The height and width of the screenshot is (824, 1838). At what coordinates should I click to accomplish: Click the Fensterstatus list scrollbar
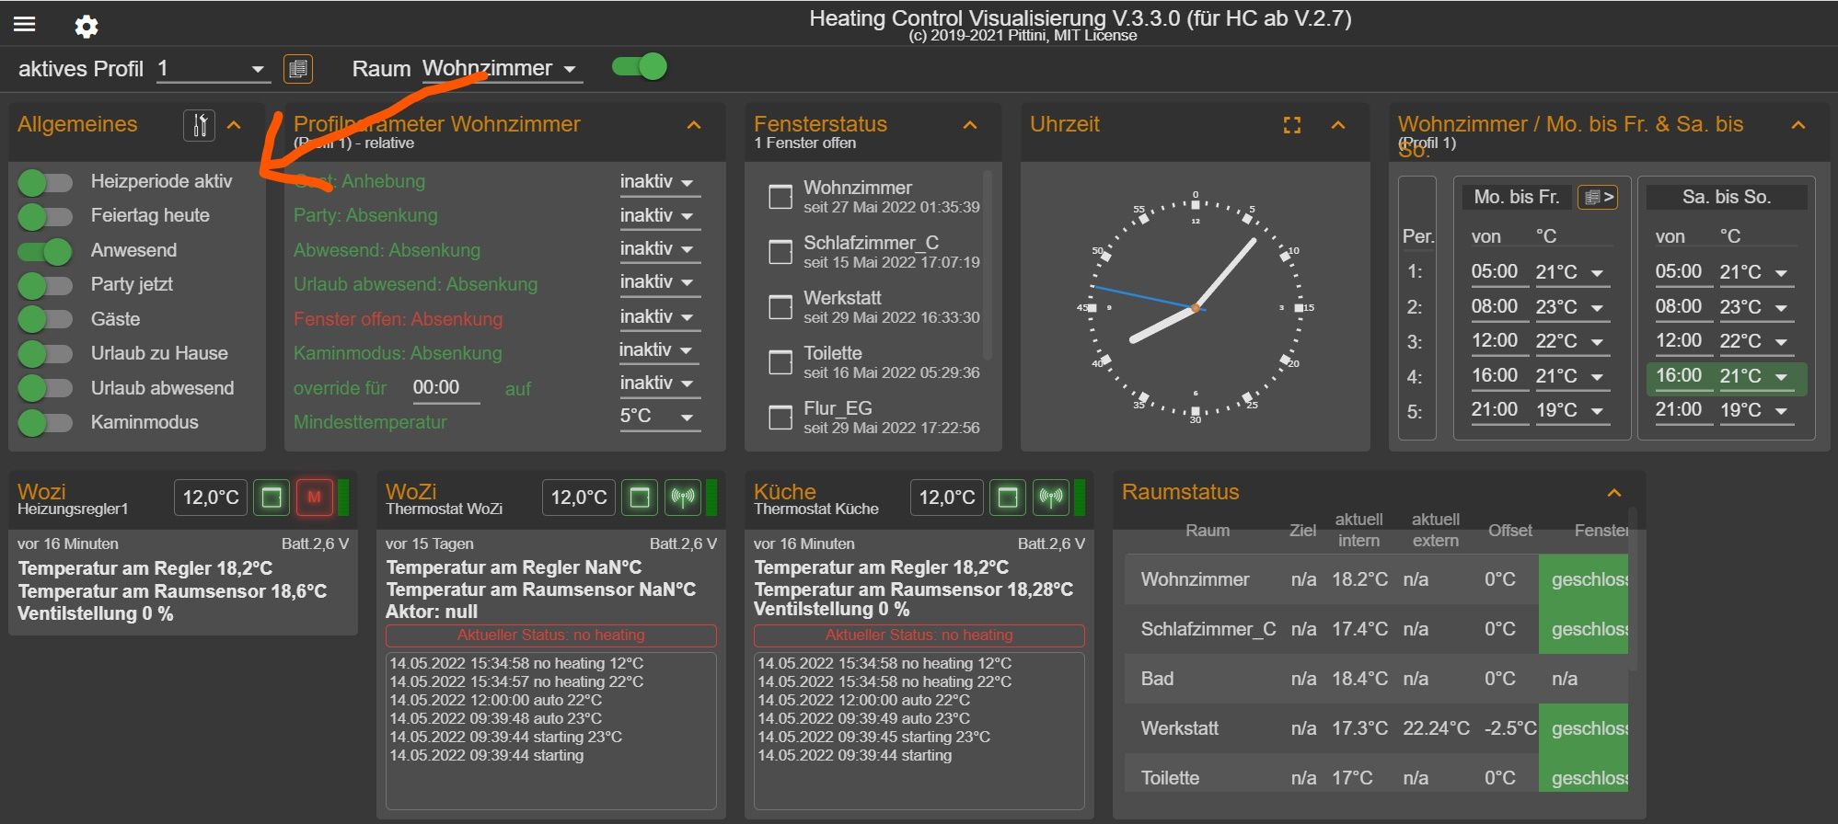pos(988,265)
